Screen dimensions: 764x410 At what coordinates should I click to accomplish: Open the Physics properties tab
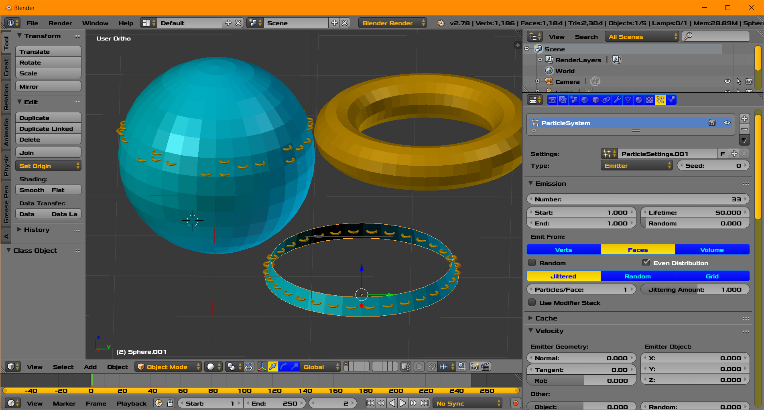(x=671, y=100)
